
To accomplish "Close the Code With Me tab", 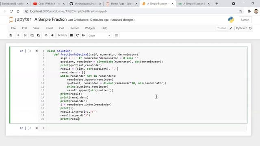I will click(64, 4).
